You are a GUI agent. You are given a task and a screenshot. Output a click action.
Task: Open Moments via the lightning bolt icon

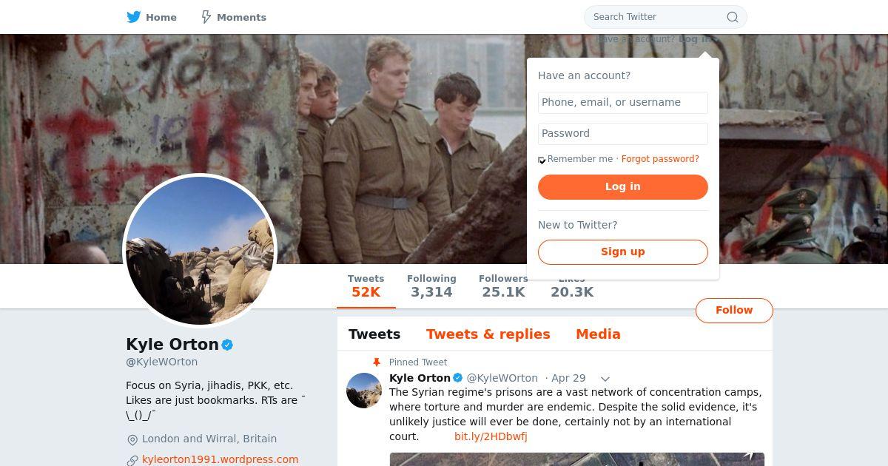(x=206, y=17)
